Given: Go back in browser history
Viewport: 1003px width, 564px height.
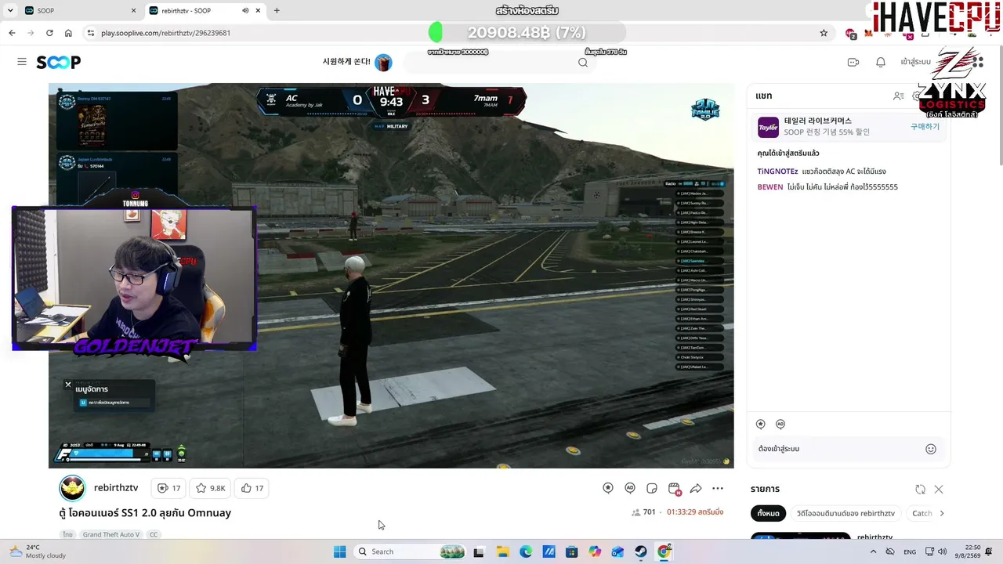Looking at the screenshot, I should (x=12, y=33).
